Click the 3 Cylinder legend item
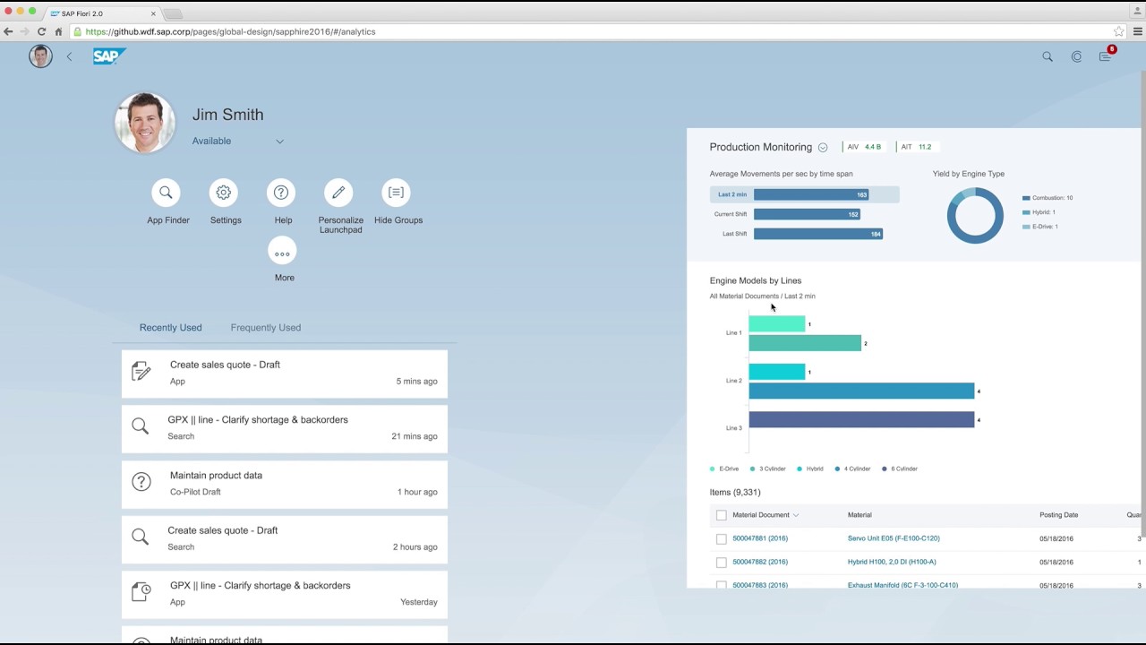The height and width of the screenshot is (645, 1146). (x=768, y=469)
